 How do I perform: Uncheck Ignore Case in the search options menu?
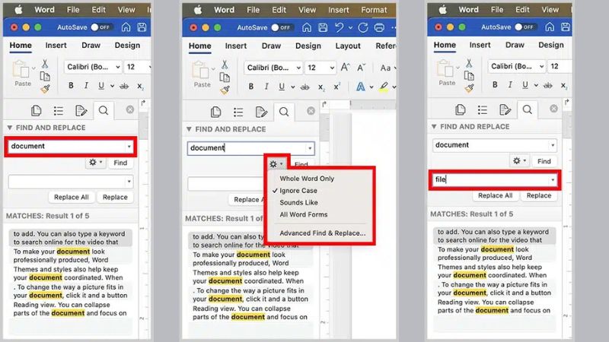pos(298,191)
